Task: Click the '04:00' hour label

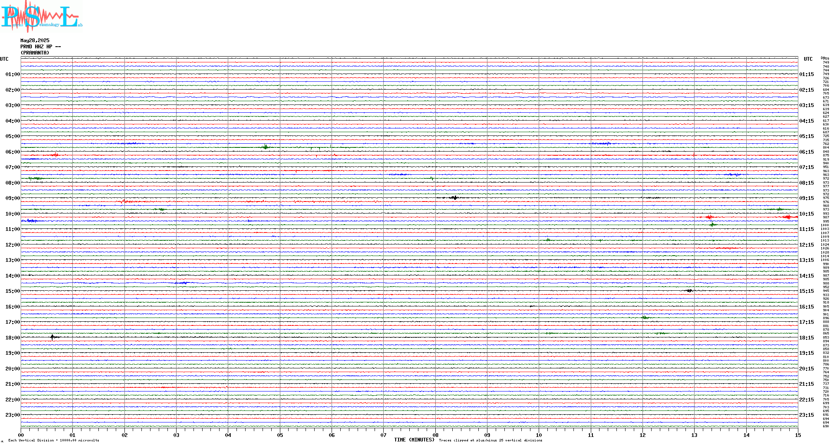Action: click(12, 121)
